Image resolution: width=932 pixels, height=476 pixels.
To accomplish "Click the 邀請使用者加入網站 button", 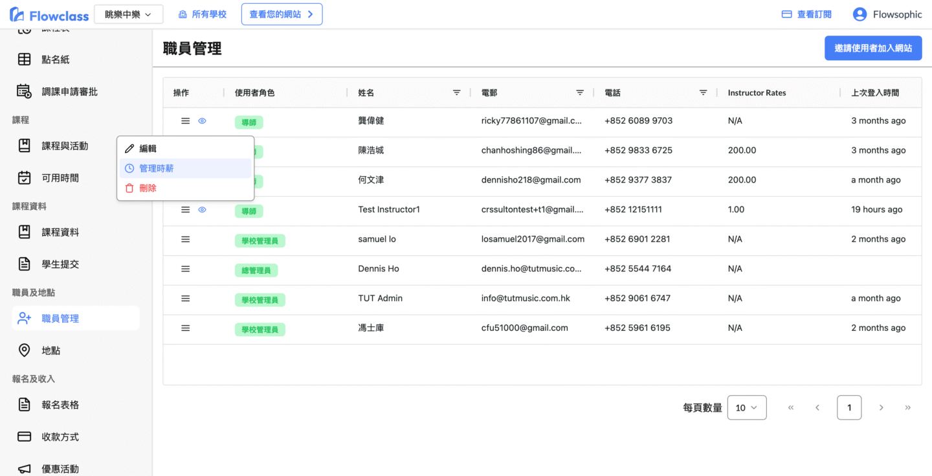I will pos(872,48).
